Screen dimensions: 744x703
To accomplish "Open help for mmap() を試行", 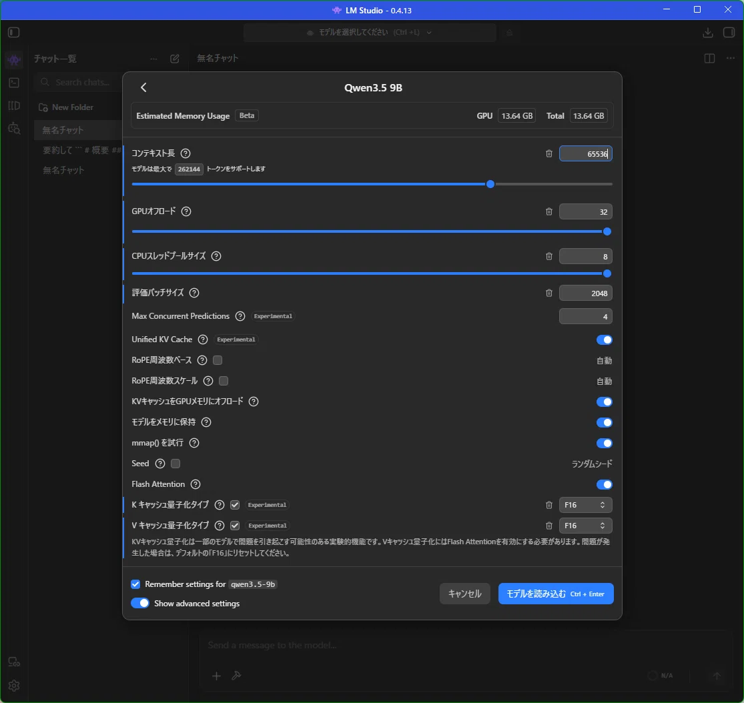I will tap(194, 443).
